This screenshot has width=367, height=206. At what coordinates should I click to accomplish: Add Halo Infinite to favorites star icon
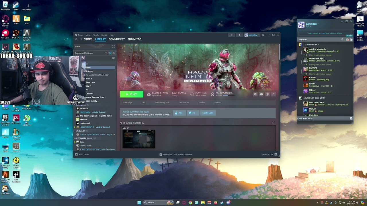pyautogui.click(x=274, y=94)
